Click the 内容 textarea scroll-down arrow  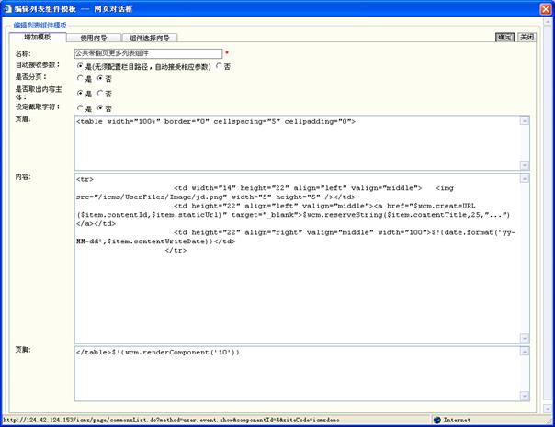(x=525, y=335)
